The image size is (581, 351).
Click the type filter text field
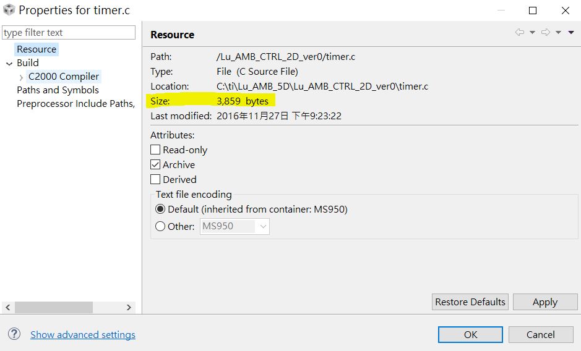(x=69, y=33)
